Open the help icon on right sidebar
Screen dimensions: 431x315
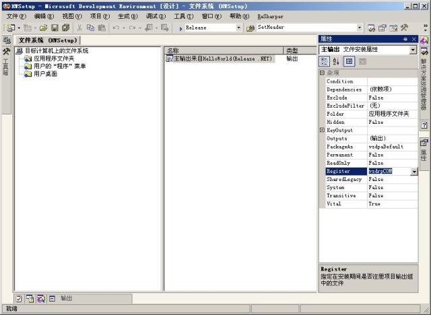pyautogui.click(x=424, y=125)
